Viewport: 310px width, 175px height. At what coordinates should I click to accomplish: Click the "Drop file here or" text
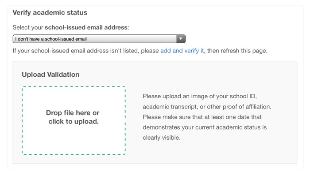point(73,113)
